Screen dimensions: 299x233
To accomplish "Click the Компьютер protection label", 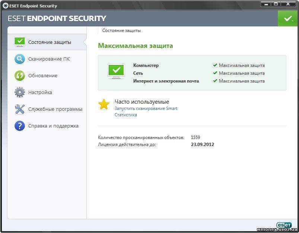I will [x=146, y=65].
